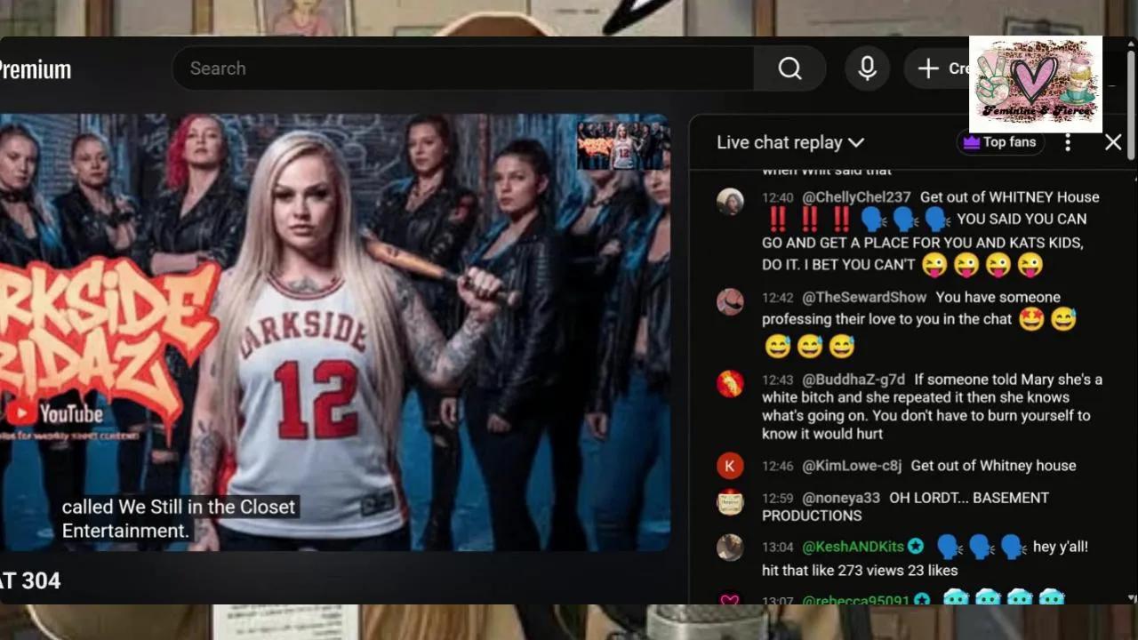
Task: Click @KimLowe-c8j red K avatar
Action: 730,465
